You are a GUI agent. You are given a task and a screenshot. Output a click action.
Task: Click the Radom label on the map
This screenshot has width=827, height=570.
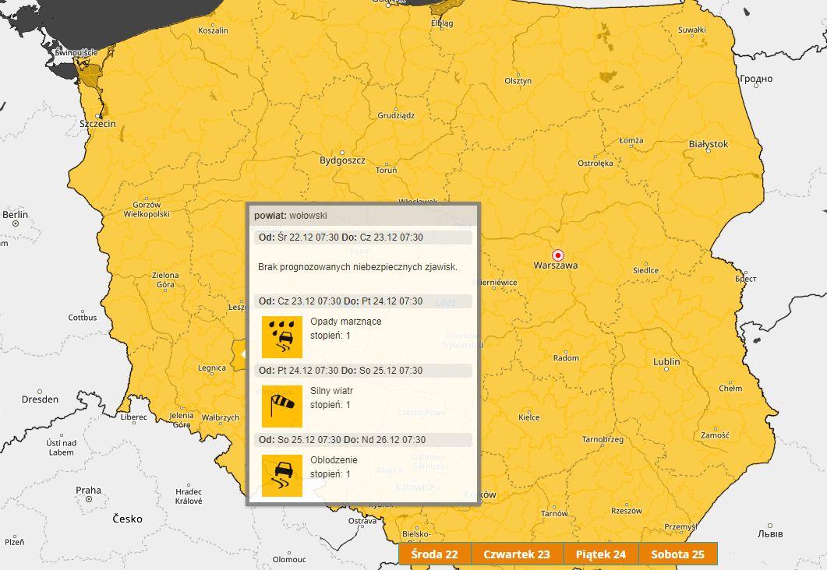(x=566, y=357)
